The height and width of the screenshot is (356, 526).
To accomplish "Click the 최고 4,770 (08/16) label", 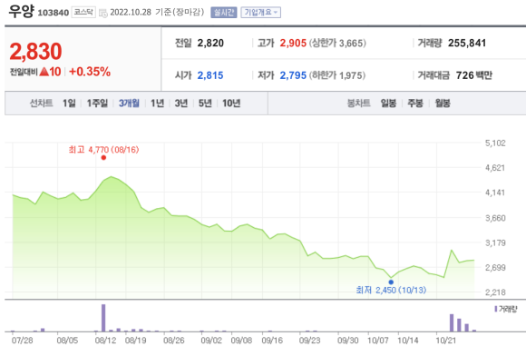I will click(103, 150).
